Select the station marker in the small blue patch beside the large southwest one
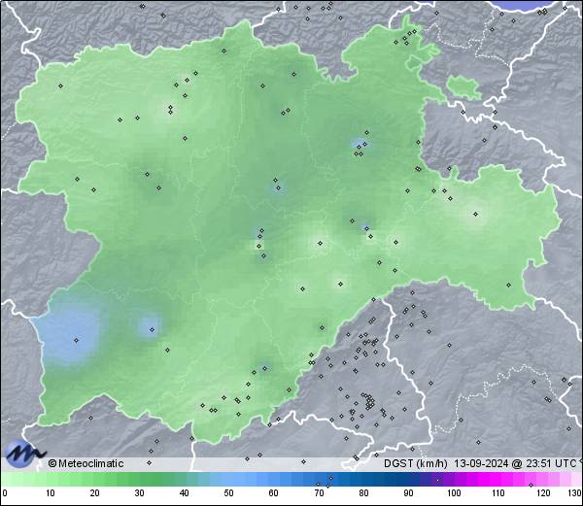The image size is (583, 506). click(152, 329)
